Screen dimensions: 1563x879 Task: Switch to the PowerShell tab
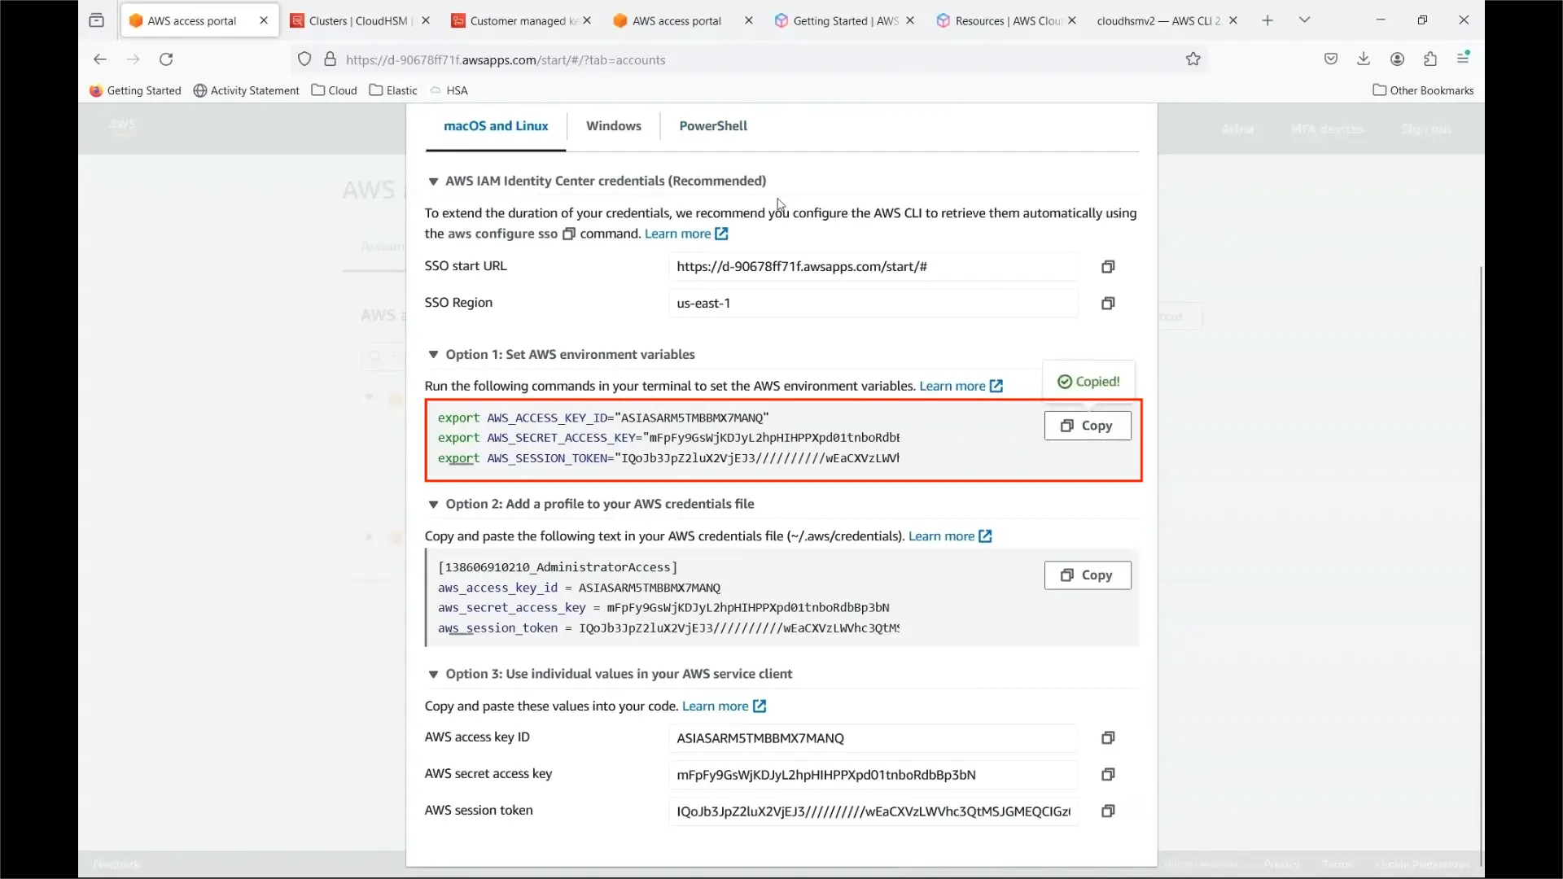click(712, 126)
